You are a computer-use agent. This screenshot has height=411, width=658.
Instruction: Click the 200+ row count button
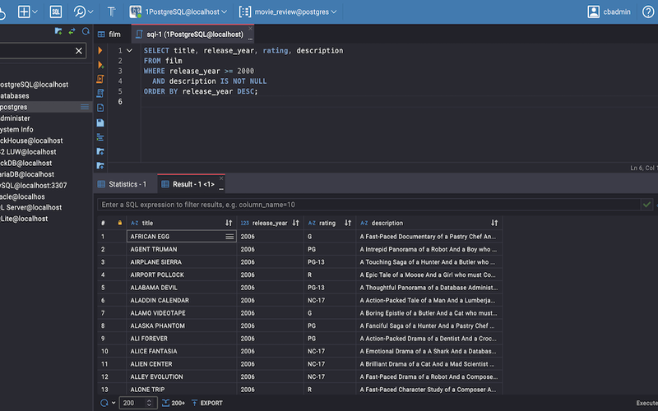174,403
